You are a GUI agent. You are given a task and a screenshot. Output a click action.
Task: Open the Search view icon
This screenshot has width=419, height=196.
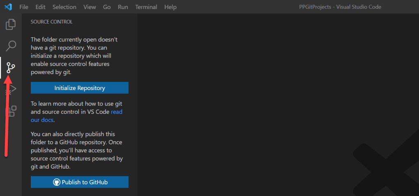tap(11, 46)
